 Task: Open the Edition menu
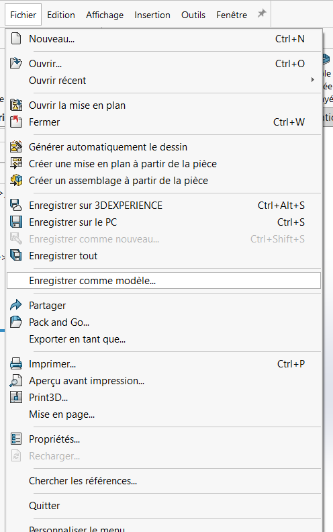pos(61,15)
